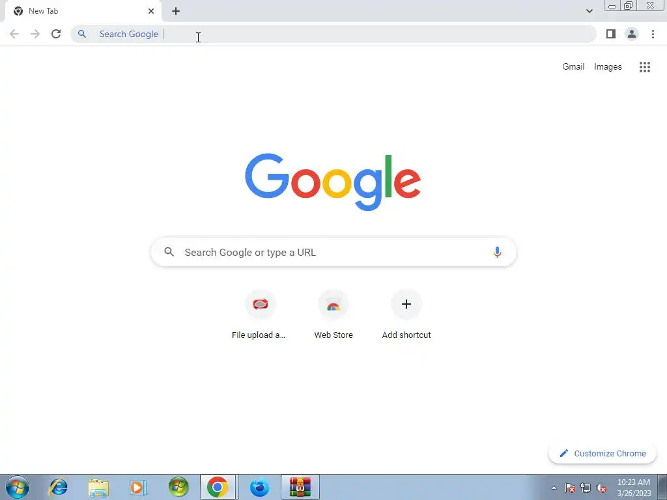The width and height of the screenshot is (667, 500).
Task: Click magnifier icon in the Google search box
Action: (169, 252)
